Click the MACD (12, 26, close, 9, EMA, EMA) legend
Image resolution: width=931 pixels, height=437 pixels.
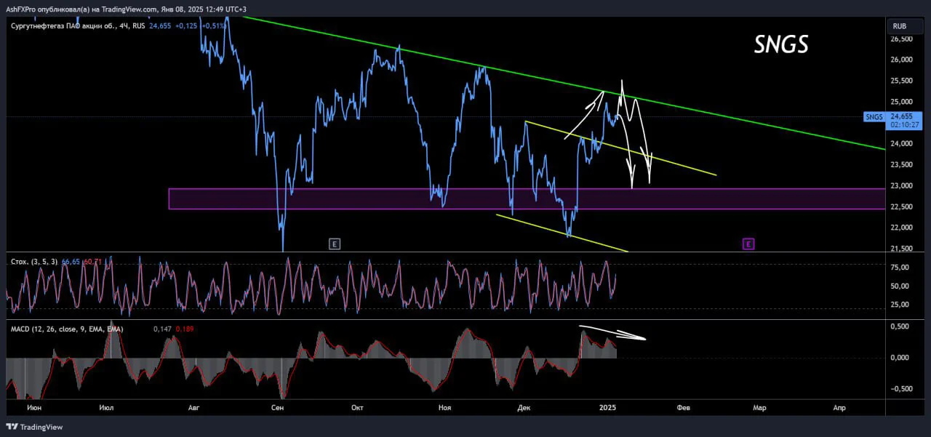pos(67,329)
